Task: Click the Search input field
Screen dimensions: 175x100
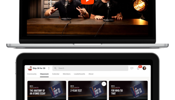Action: coord(90,68)
